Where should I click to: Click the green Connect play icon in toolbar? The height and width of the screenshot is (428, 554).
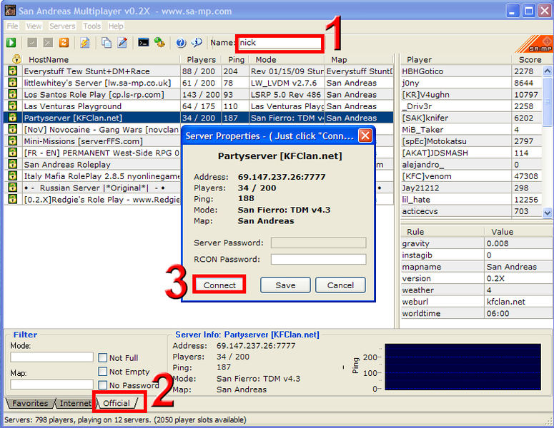click(11, 43)
